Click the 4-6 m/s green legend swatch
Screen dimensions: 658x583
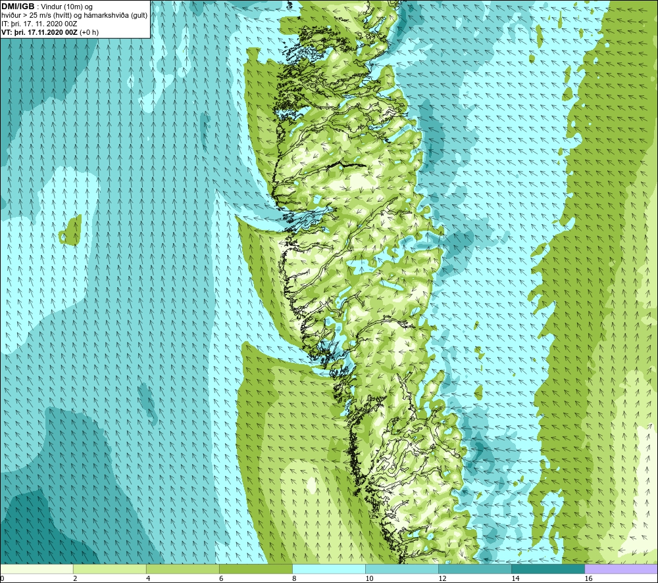(182, 569)
